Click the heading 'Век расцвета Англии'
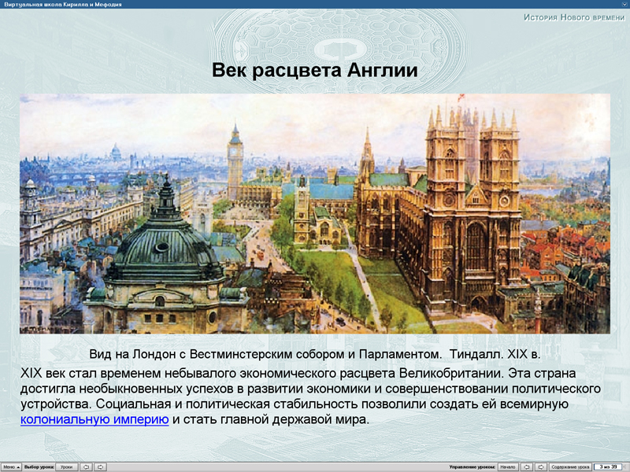Image resolution: width=630 pixels, height=472 pixels. (x=314, y=70)
